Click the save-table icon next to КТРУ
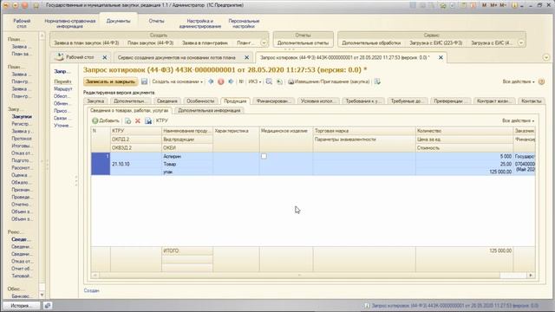The height and width of the screenshot is (312, 555). click(148, 120)
